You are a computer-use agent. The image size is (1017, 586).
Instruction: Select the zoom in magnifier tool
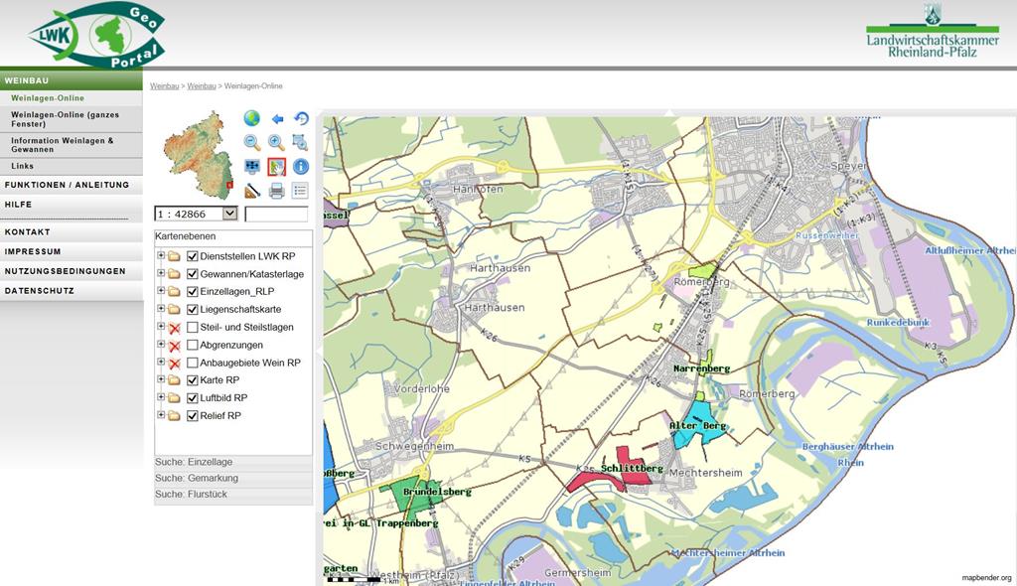277,143
